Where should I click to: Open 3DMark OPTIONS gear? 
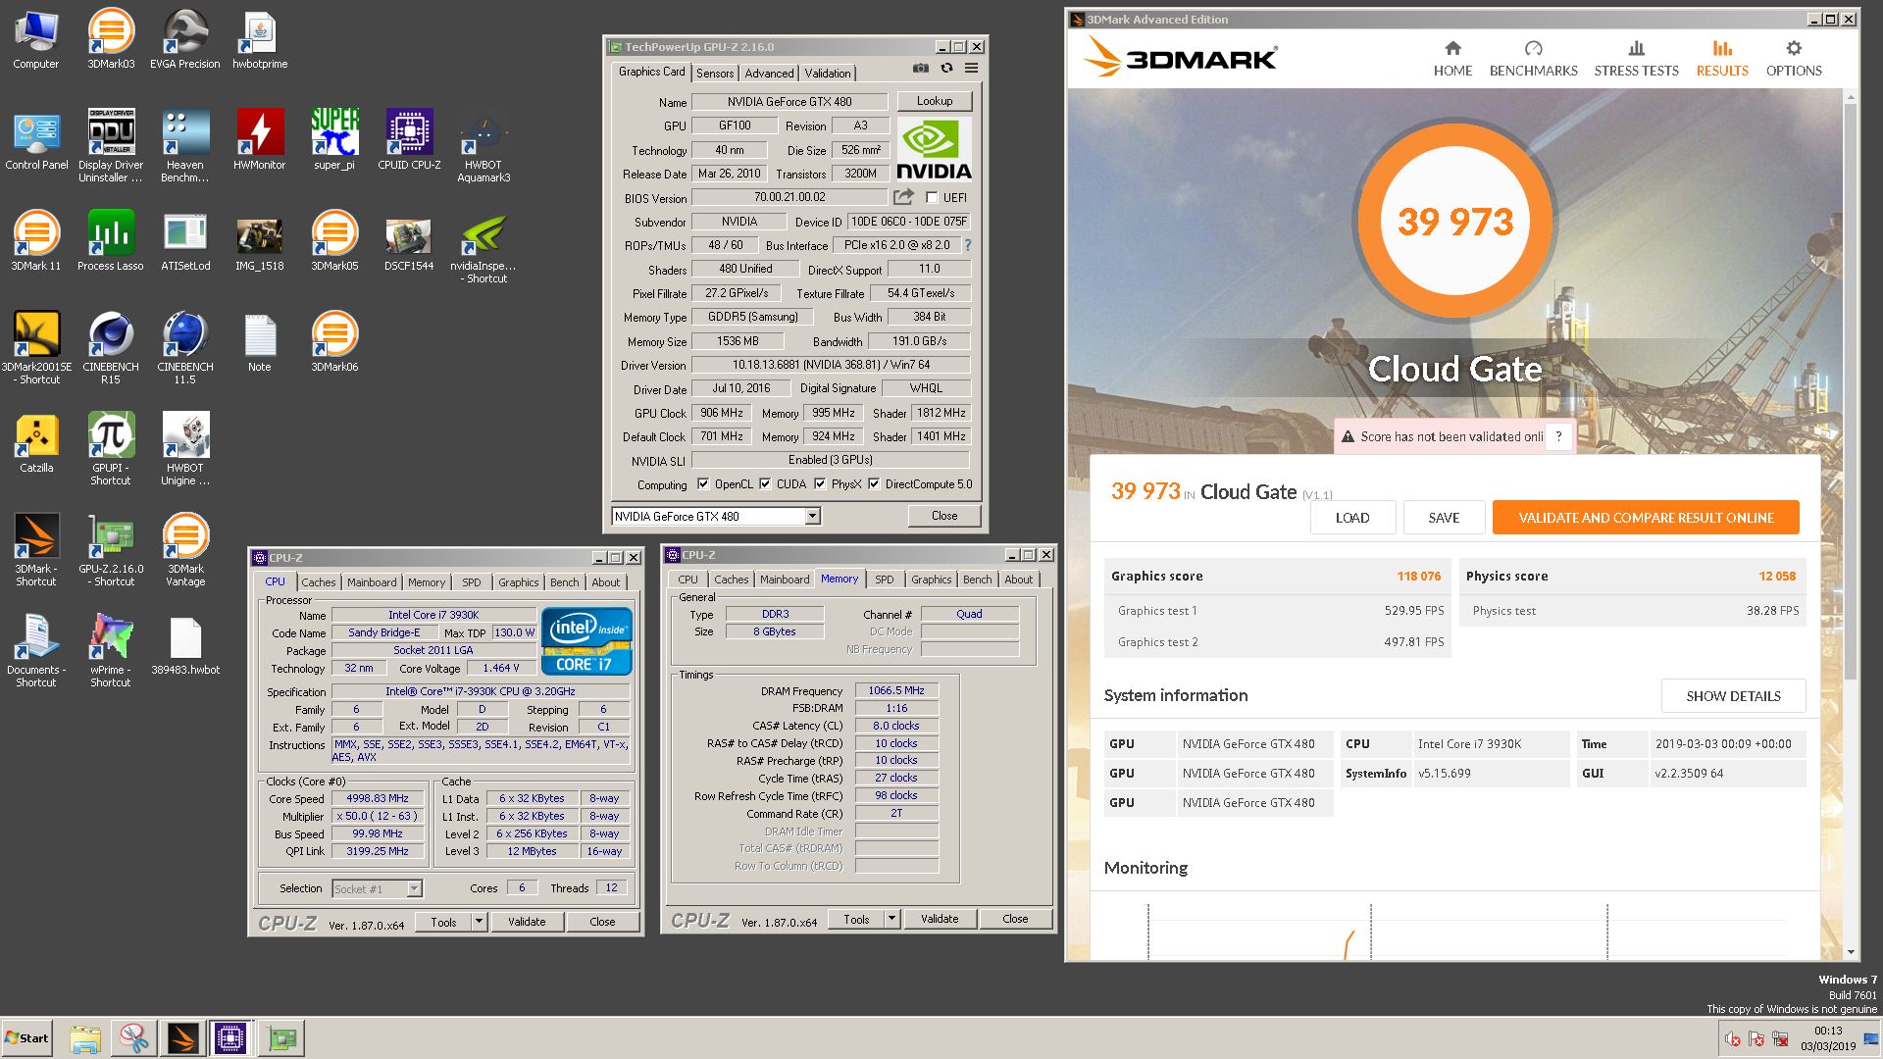tap(1794, 59)
